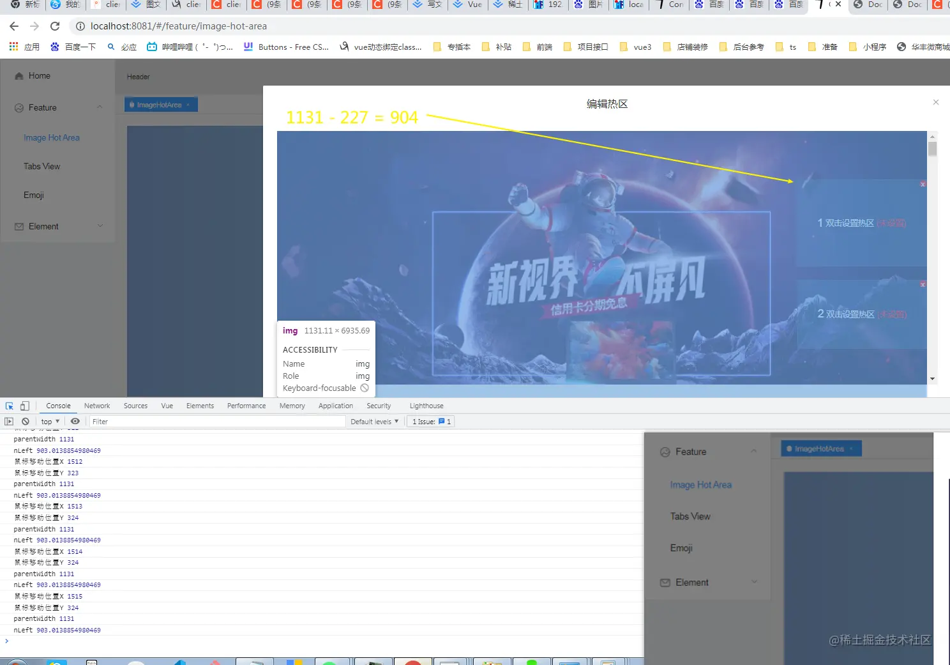Select hot area 2 双击设置热区 box
The height and width of the screenshot is (665, 950).
point(862,314)
